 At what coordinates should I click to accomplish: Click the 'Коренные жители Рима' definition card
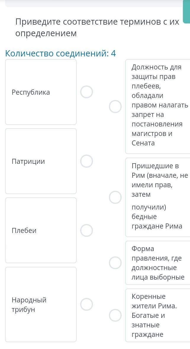(158, 315)
